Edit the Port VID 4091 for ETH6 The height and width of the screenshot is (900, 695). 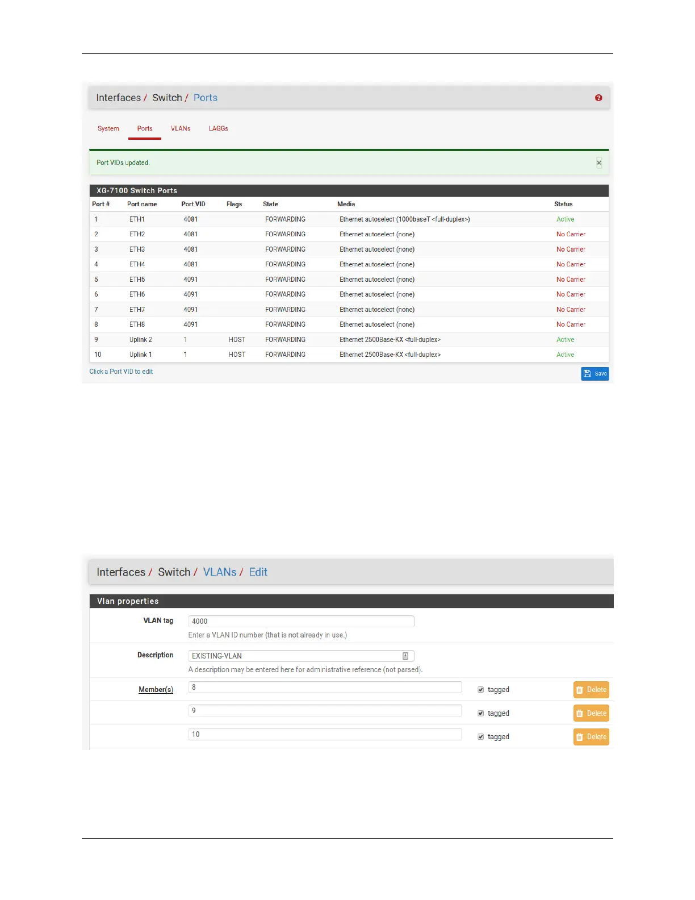tap(191, 294)
